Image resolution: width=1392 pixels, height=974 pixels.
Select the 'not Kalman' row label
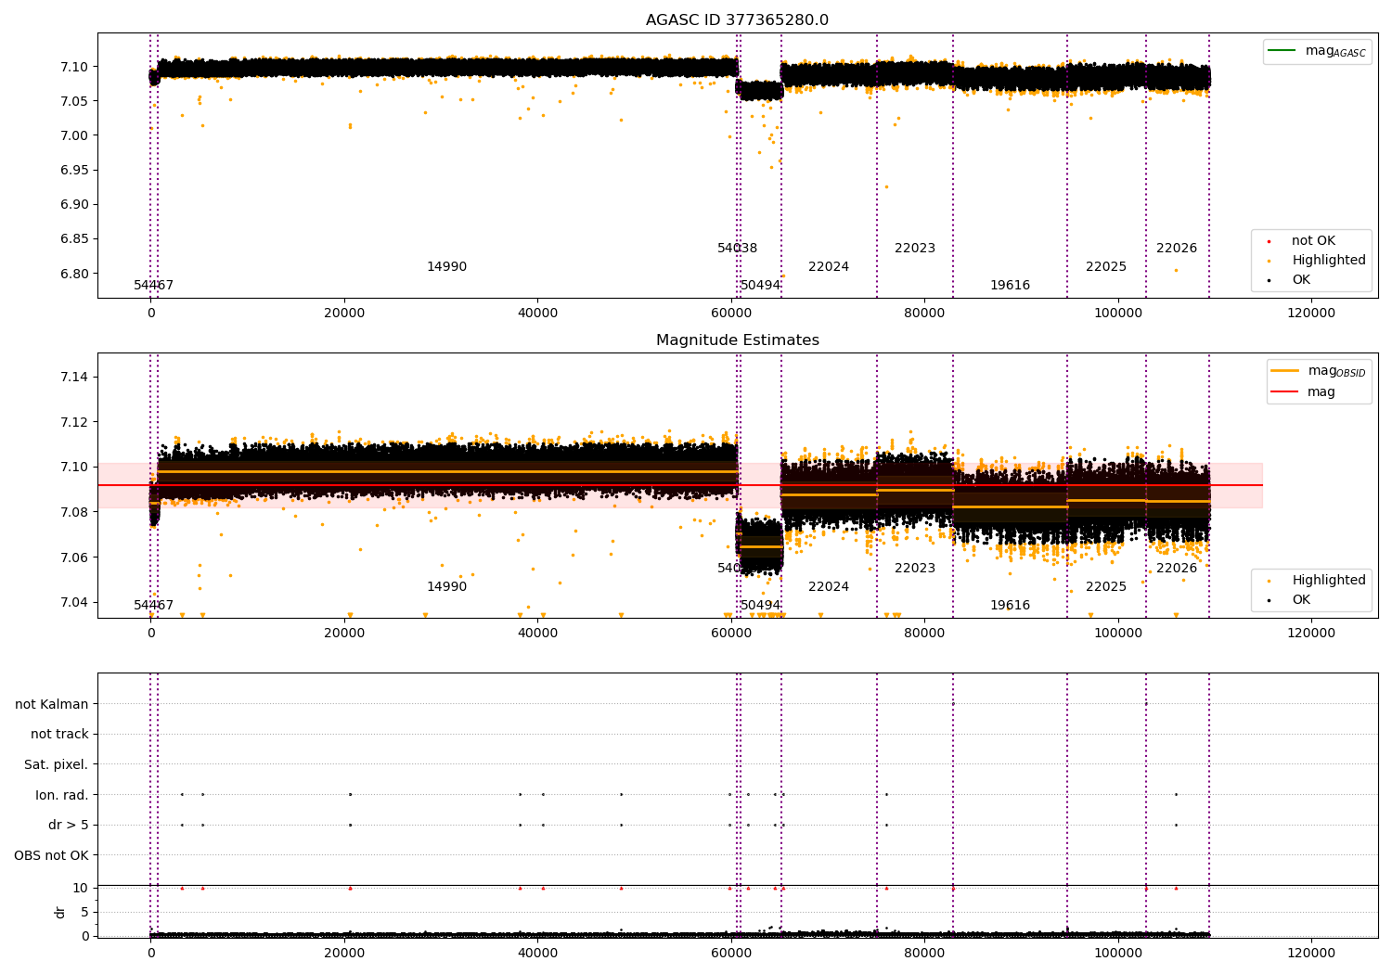[x=52, y=705]
